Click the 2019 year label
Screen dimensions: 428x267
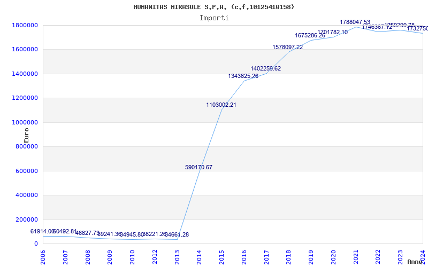[311, 257]
